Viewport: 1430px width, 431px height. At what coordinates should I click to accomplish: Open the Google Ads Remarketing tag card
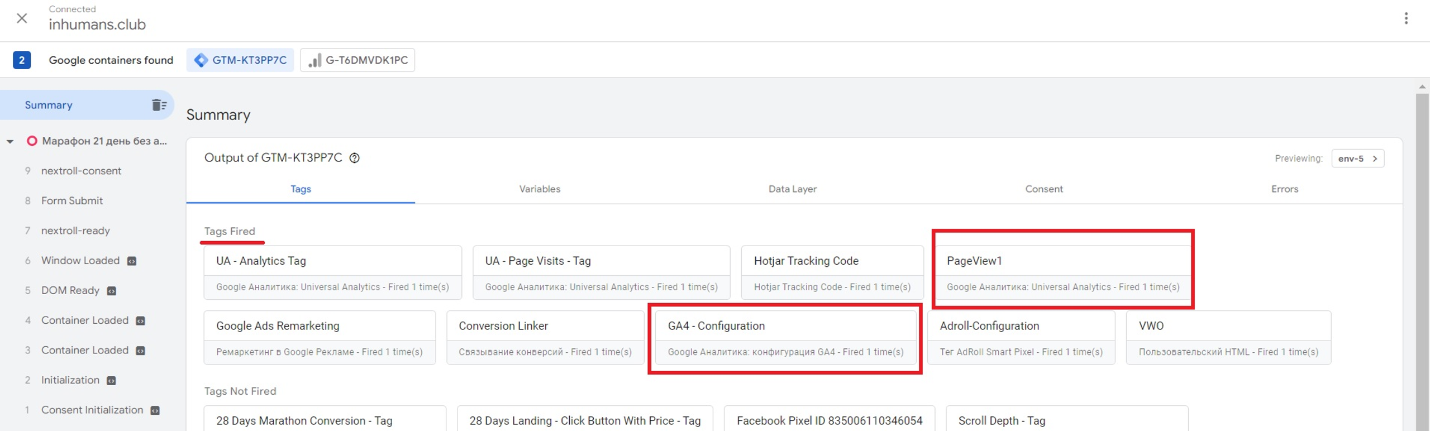320,338
